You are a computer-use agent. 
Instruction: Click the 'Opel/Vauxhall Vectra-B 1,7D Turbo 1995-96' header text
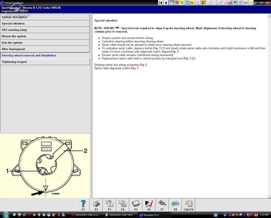coord(31,8)
